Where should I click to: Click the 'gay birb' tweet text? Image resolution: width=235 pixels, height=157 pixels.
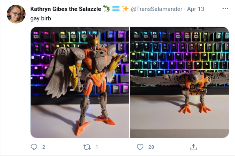(40, 18)
